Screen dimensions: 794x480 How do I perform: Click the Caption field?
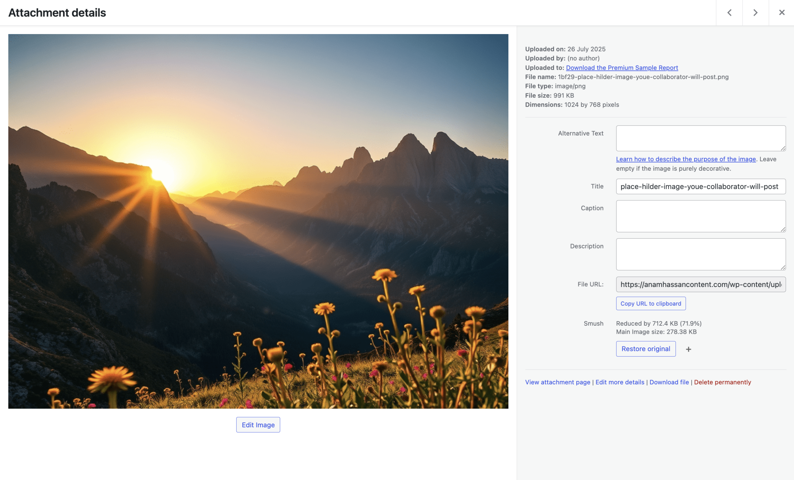tap(701, 216)
